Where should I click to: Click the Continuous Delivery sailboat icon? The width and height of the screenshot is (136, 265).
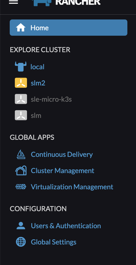(21, 154)
